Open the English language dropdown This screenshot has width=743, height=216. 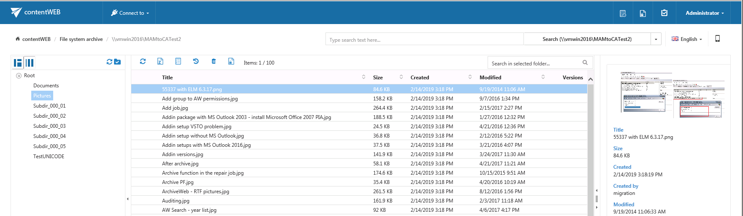click(x=687, y=39)
